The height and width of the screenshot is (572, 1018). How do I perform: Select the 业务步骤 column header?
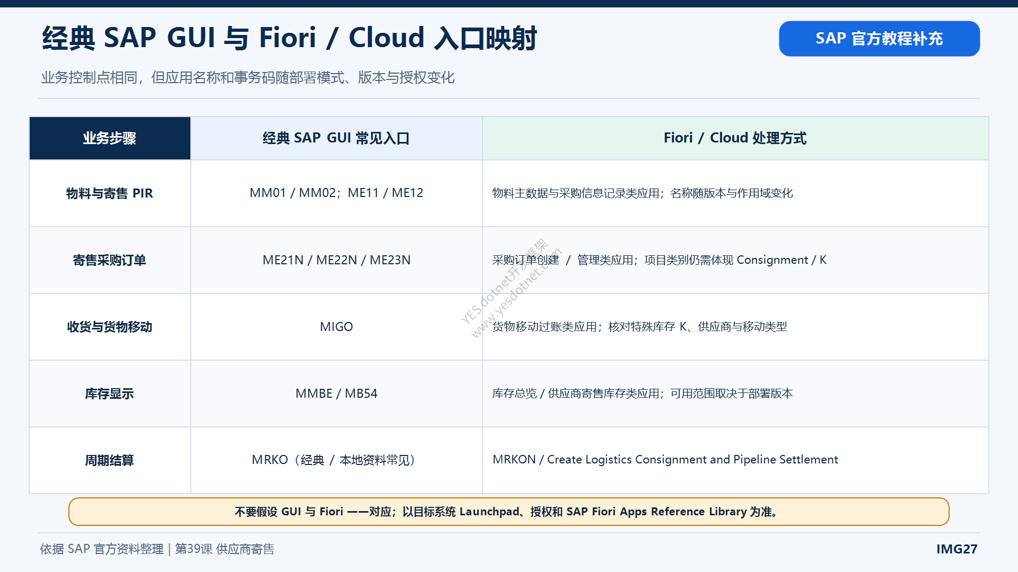[110, 138]
